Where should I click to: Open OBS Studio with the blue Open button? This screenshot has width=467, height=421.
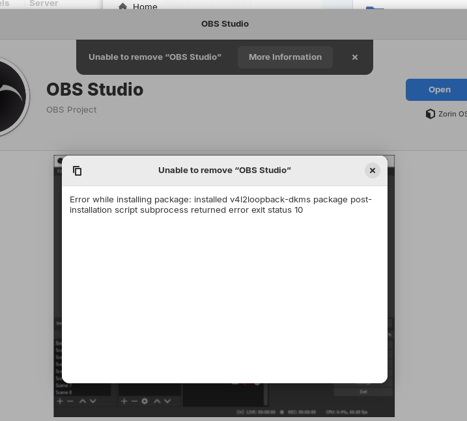pyautogui.click(x=438, y=90)
